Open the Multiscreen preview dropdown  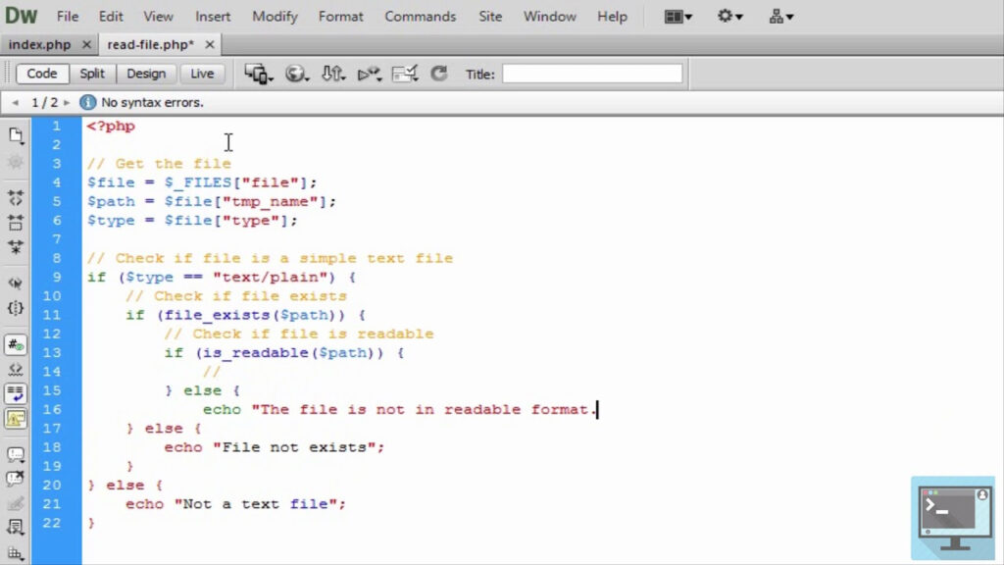pos(259,74)
